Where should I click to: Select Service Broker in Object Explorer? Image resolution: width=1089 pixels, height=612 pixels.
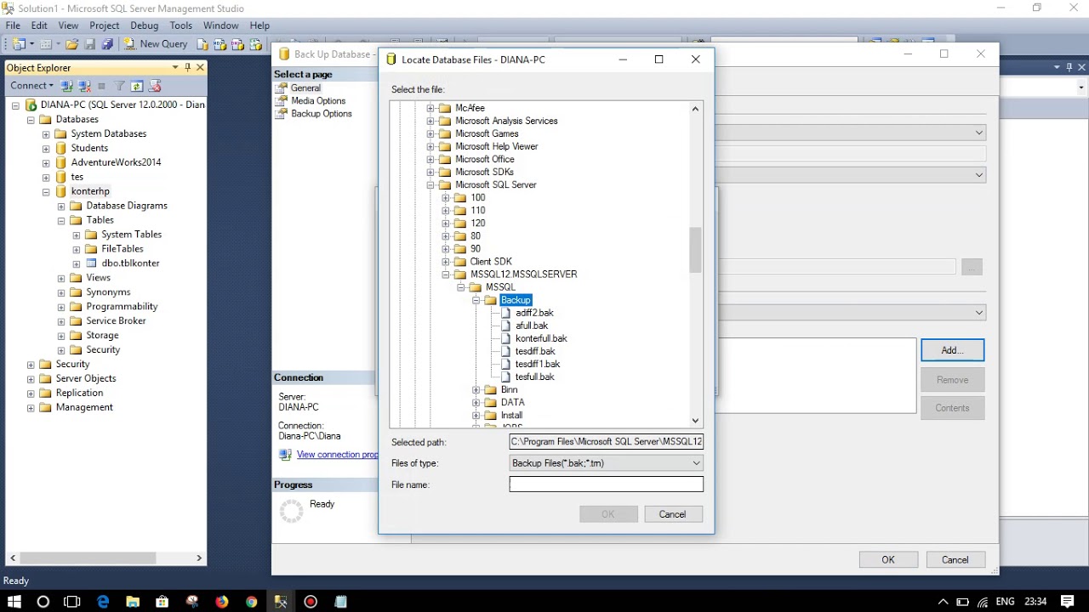click(116, 320)
